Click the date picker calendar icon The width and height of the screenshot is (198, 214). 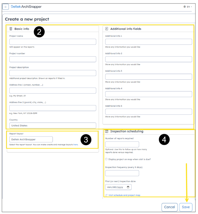pos(128,187)
